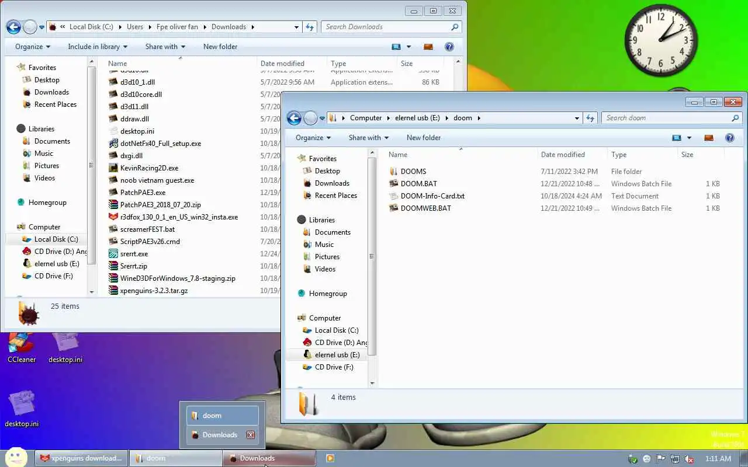Open Share with menu in the doom window
Screen dimensions: 748x467
coord(370,138)
